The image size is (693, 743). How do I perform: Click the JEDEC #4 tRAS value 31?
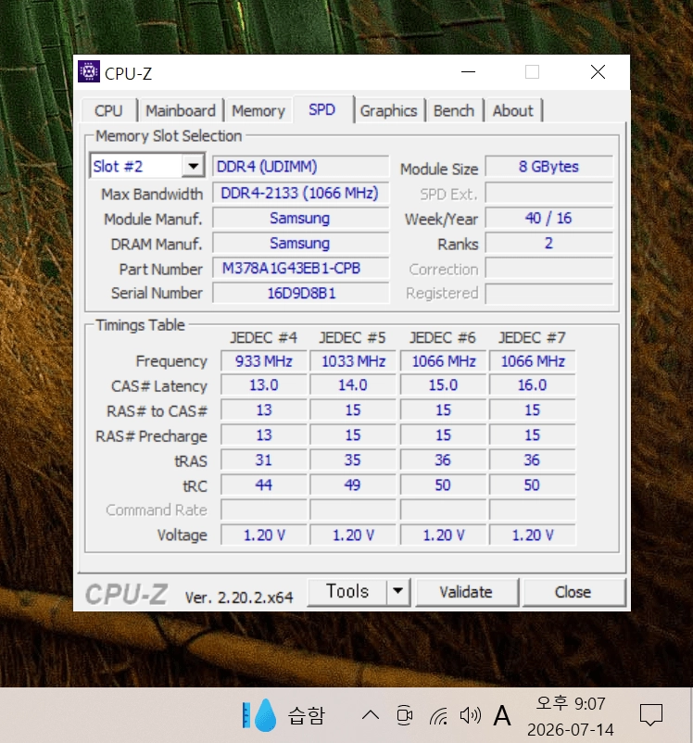coord(263,460)
